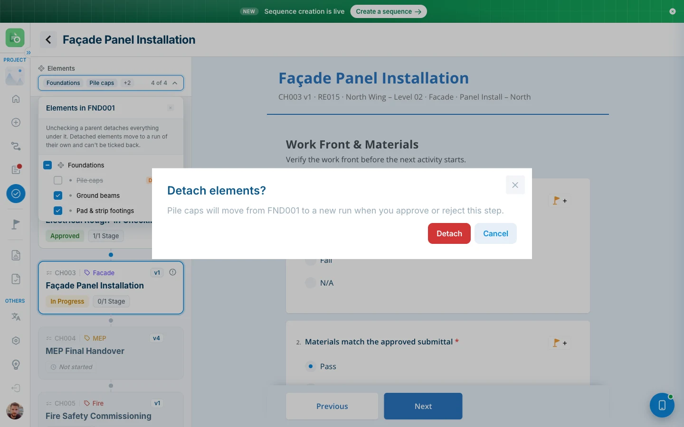Select the active checkmark circle sidebar icon
Viewport: 684px width, 427px height.
coord(16,194)
